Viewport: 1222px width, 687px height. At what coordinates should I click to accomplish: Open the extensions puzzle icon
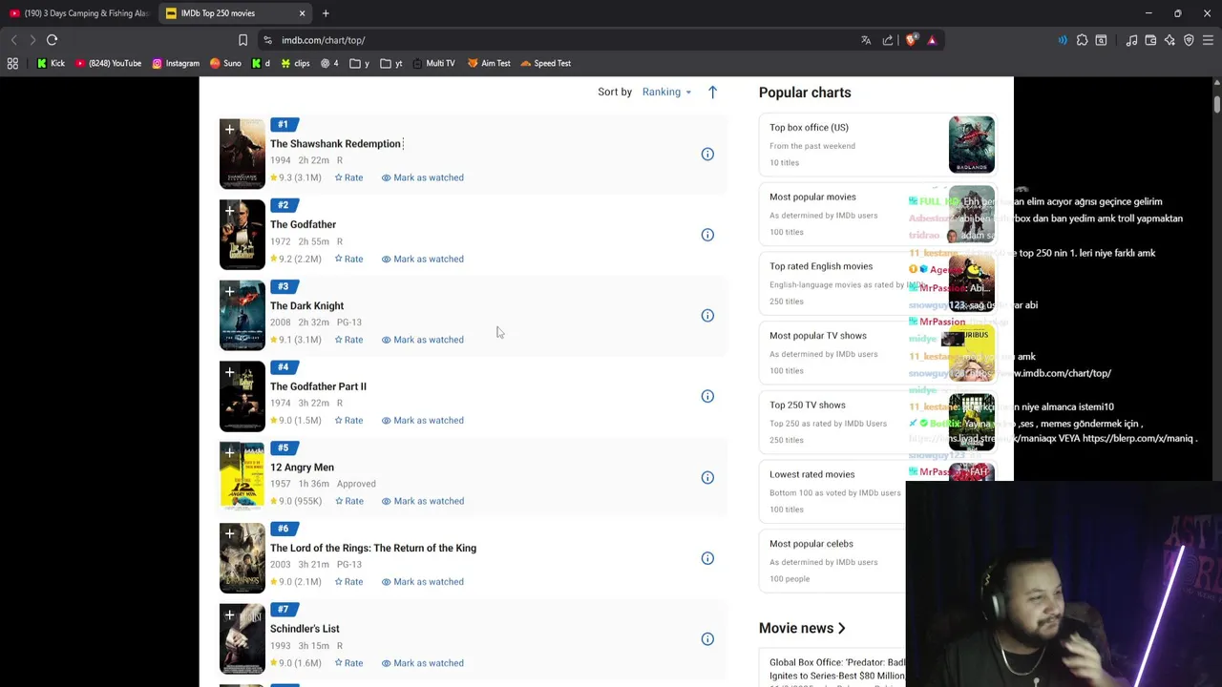(x=1082, y=40)
